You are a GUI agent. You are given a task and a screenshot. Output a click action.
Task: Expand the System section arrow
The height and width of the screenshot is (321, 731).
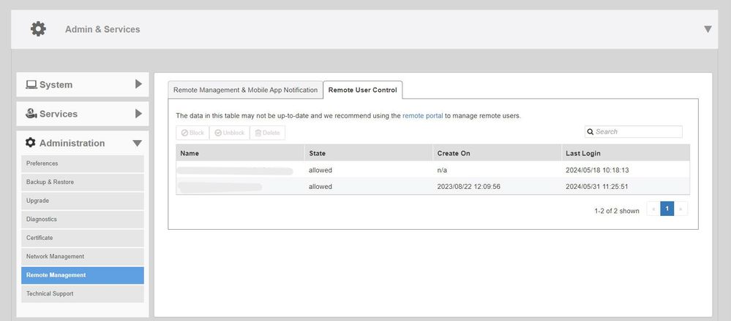(x=138, y=85)
